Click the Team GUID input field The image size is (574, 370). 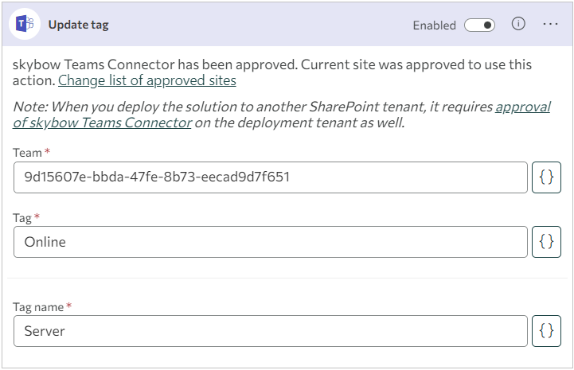pyautogui.click(x=271, y=177)
